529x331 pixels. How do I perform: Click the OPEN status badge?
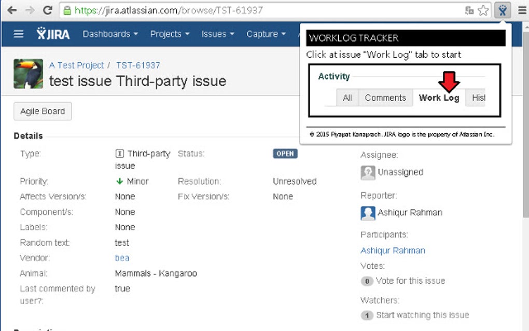point(285,154)
